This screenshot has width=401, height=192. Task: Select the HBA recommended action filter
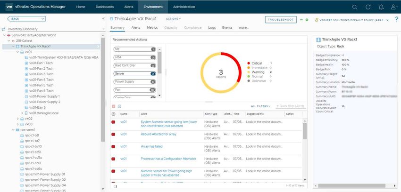pyautogui.click(x=134, y=57)
